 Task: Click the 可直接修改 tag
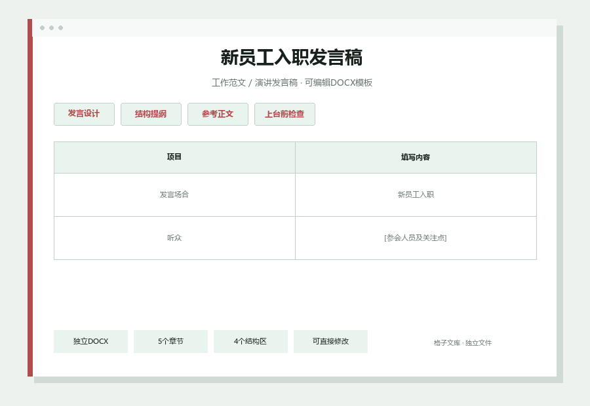coord(330,341)
